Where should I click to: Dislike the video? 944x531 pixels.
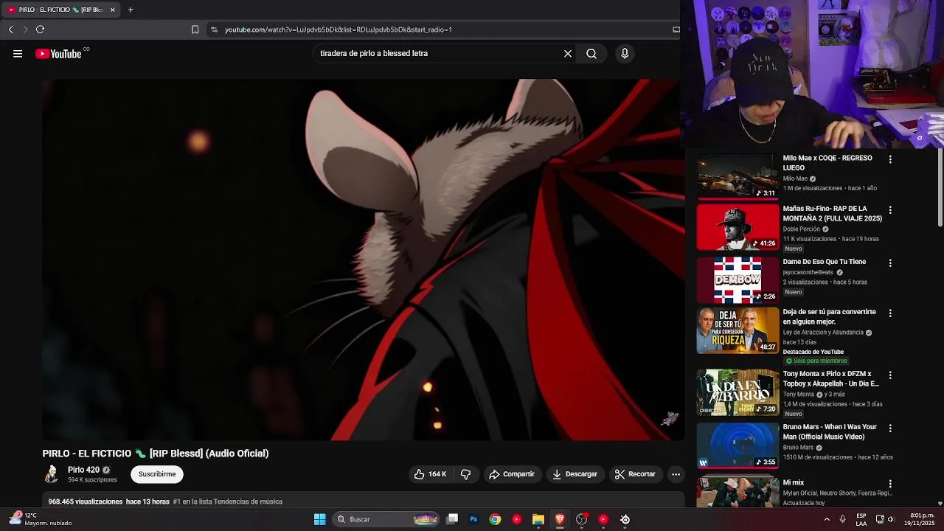(465, 474)
